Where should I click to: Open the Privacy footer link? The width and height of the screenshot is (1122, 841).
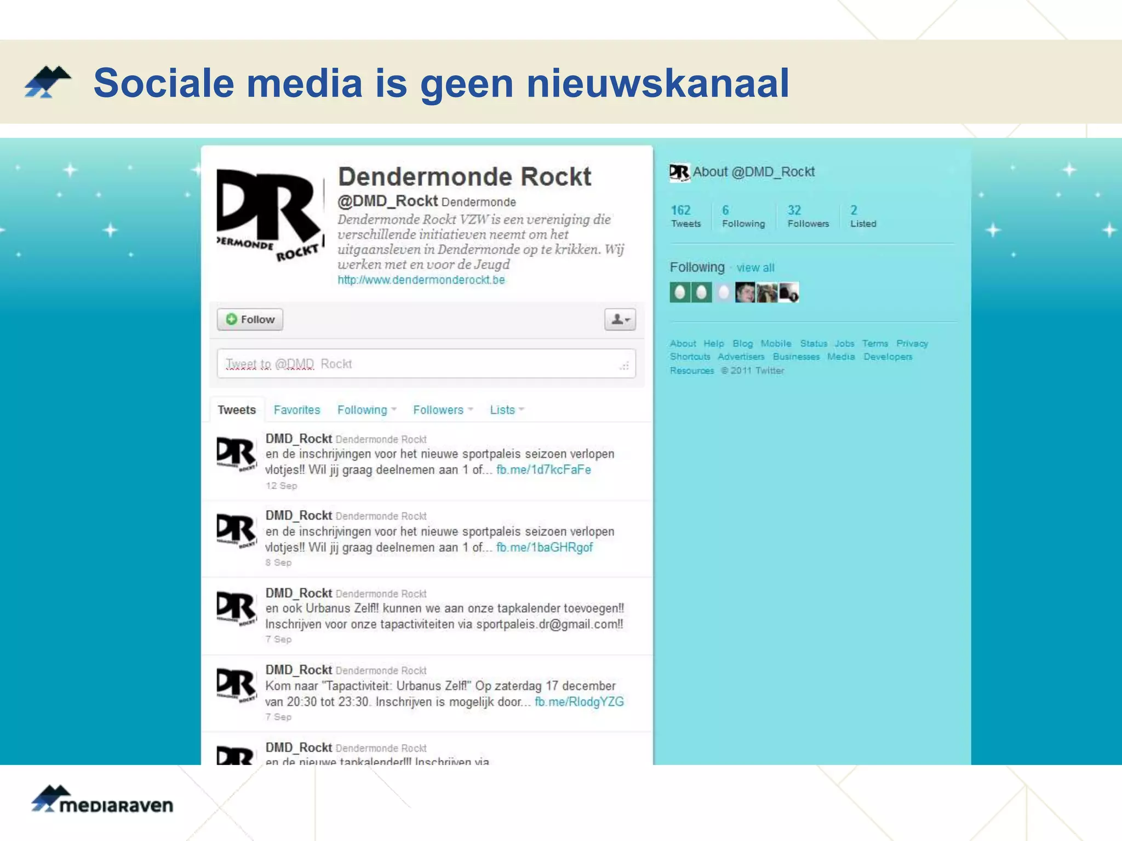pos(912,343)
